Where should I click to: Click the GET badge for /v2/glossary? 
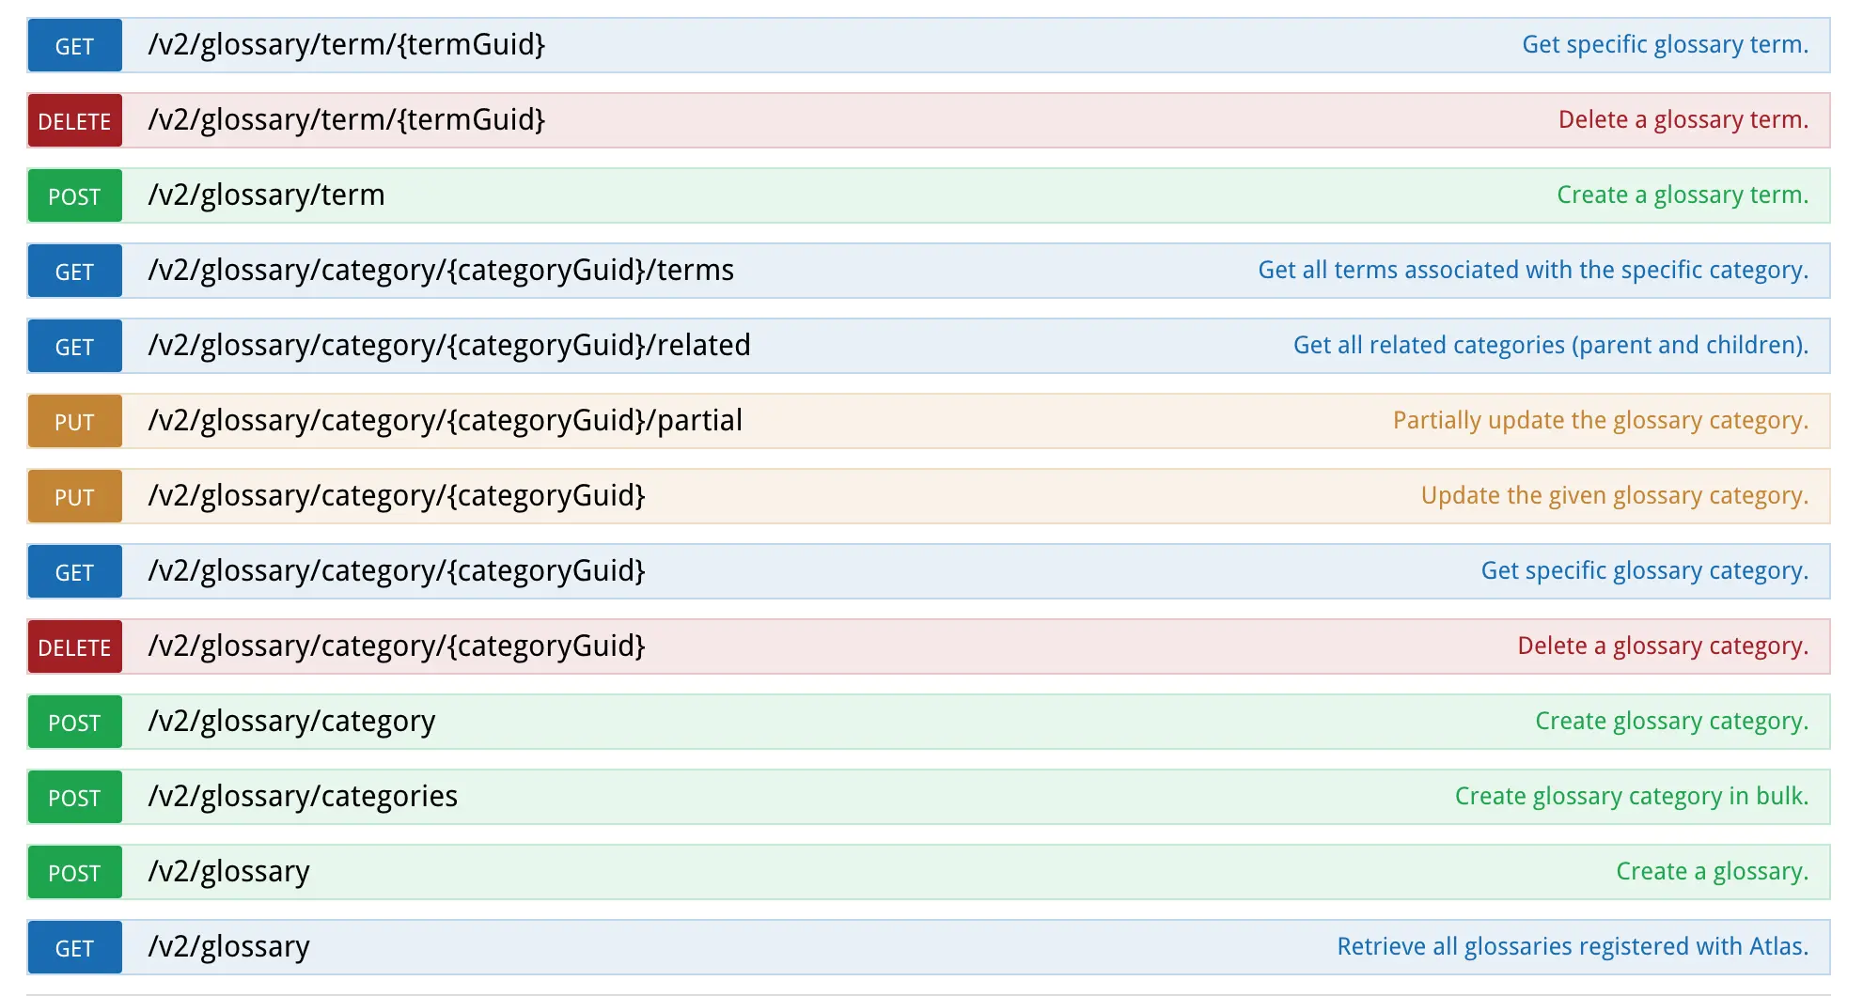click(74, 947)
